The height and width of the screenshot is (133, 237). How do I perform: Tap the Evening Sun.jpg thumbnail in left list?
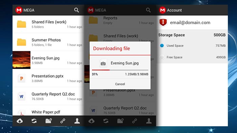click(x=21, y=60)
